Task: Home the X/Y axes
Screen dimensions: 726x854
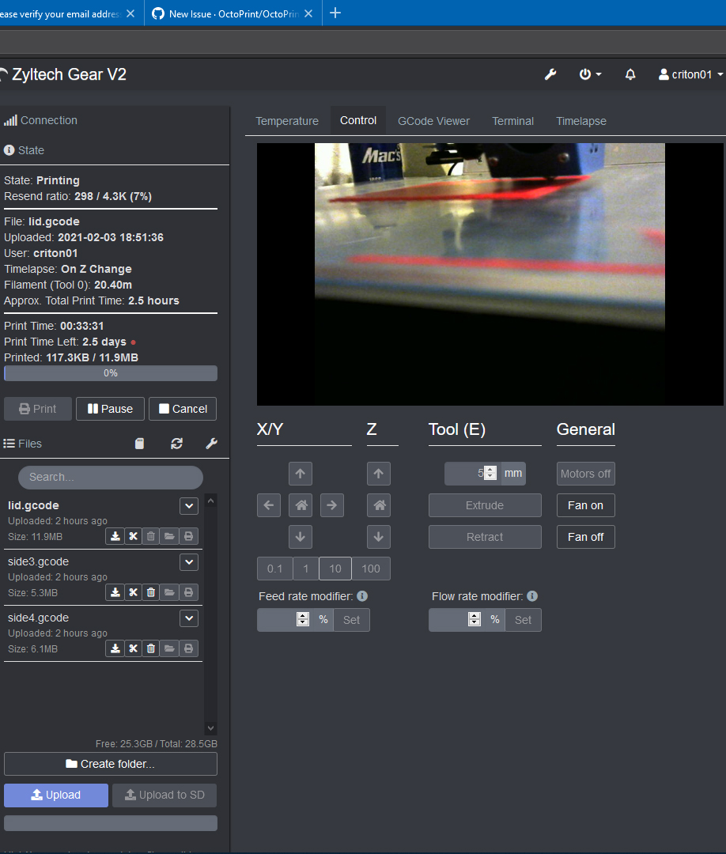Action: [300, 505]
